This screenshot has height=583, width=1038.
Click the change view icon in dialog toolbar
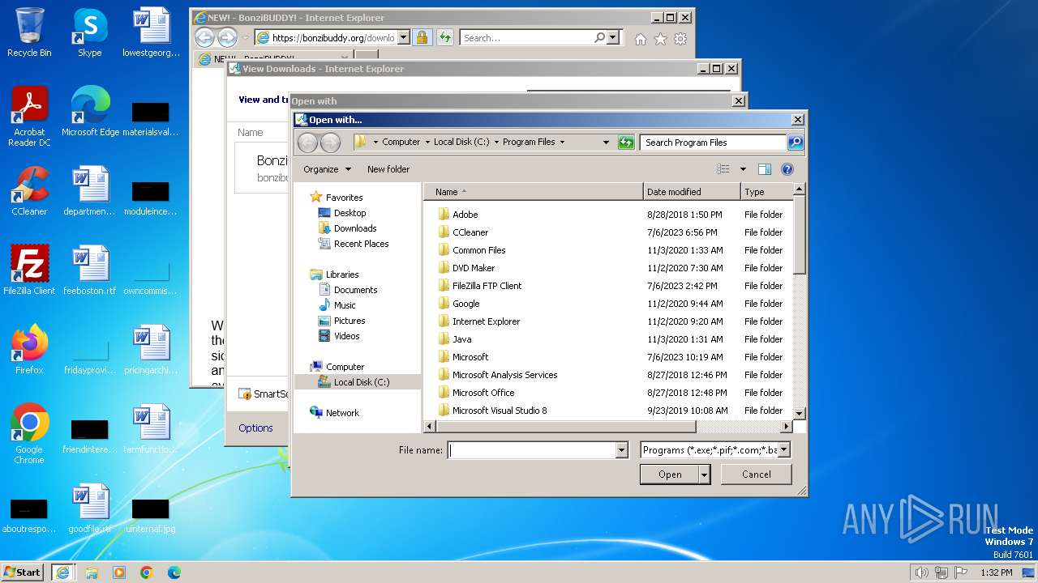pos(723,169)
